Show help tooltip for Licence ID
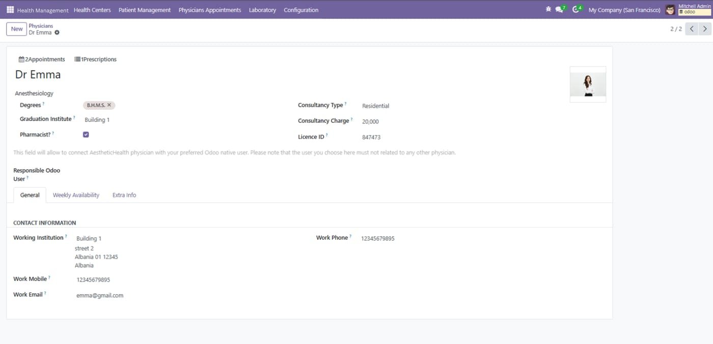This screenshot has width=713, height=344. click(326, 135)
